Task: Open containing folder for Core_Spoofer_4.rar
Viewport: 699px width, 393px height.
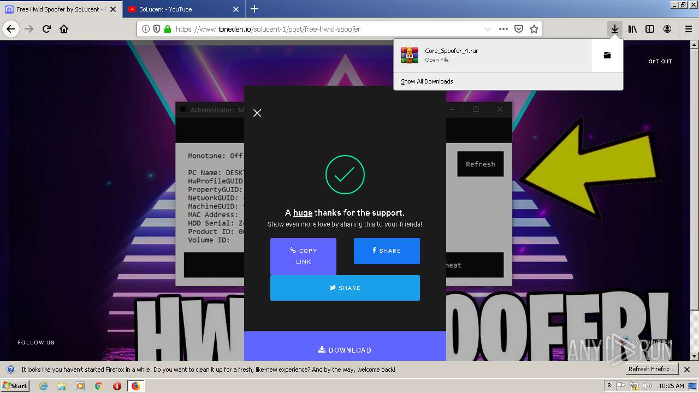Action: point(607,55)
